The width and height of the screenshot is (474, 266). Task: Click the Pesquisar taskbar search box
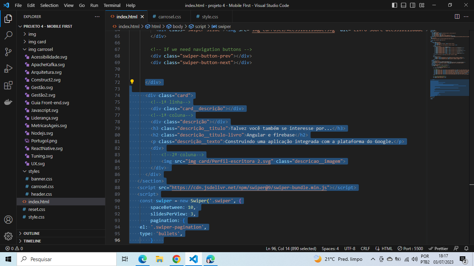tap(67, 259)
